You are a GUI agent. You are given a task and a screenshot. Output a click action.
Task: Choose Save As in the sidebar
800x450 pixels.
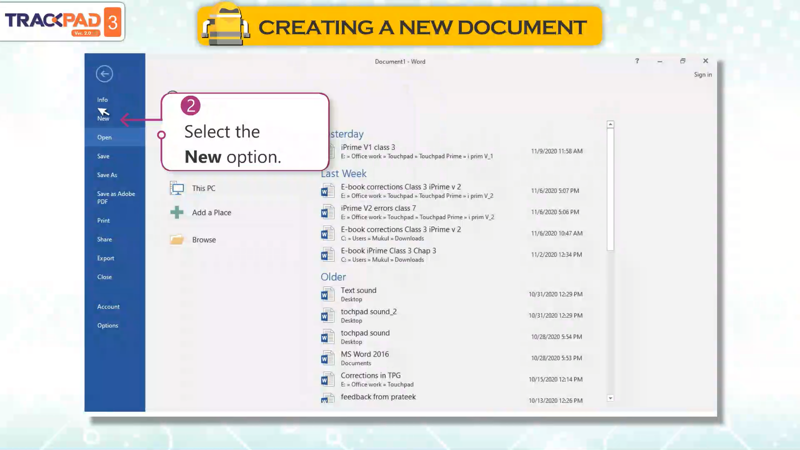click(x=107, y=175)
